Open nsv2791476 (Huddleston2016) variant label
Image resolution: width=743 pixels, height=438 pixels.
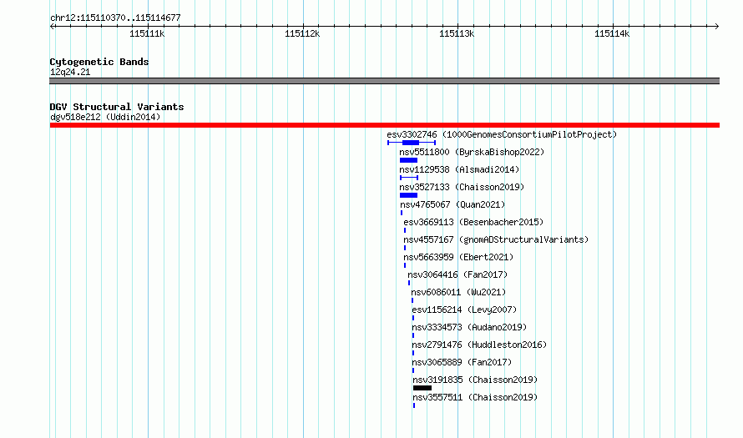pyautogui.click(x=479, y=345)
